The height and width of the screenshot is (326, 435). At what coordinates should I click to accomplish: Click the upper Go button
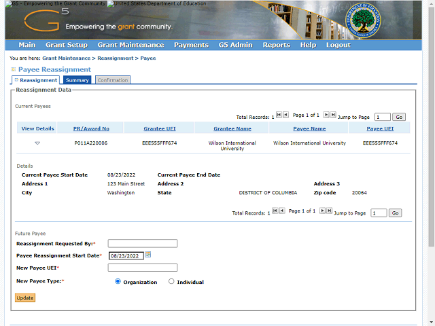tap(399, 117)
